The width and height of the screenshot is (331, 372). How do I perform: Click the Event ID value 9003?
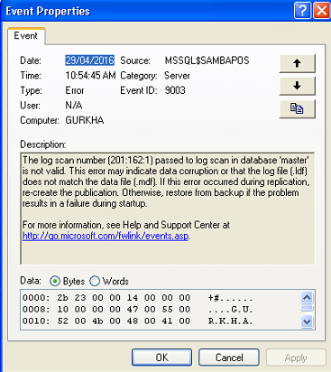tap(175, 90)
